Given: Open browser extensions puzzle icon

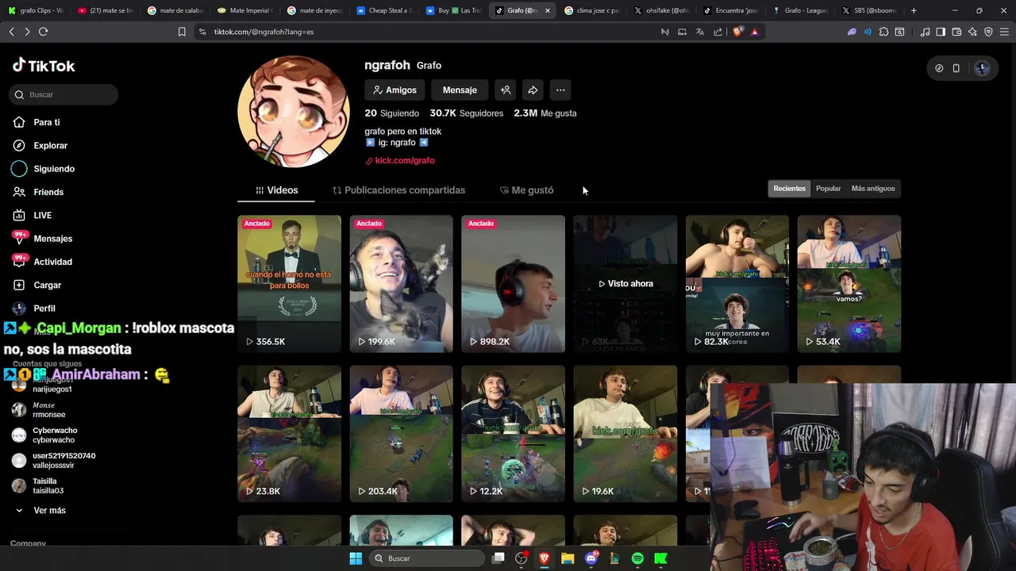Looking at the screenshot, I should point(883,32).
